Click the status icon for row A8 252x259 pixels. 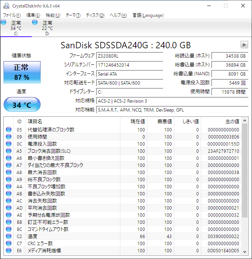click(9, 172)
